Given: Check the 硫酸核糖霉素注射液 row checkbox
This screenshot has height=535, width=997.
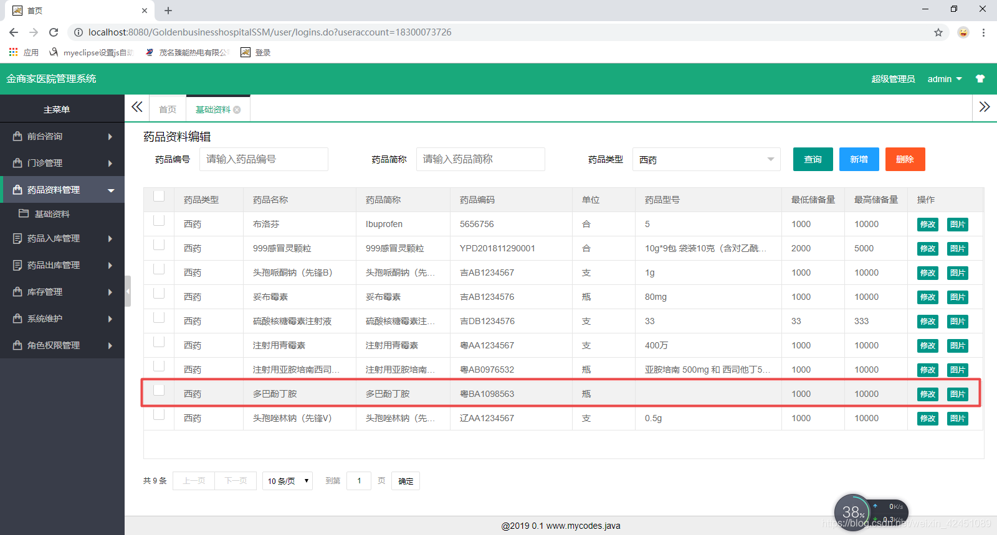Looking at the screenshot, I should point(159,318).
